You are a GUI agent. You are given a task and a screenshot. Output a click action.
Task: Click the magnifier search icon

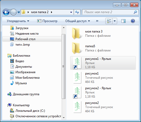[135, 12]
